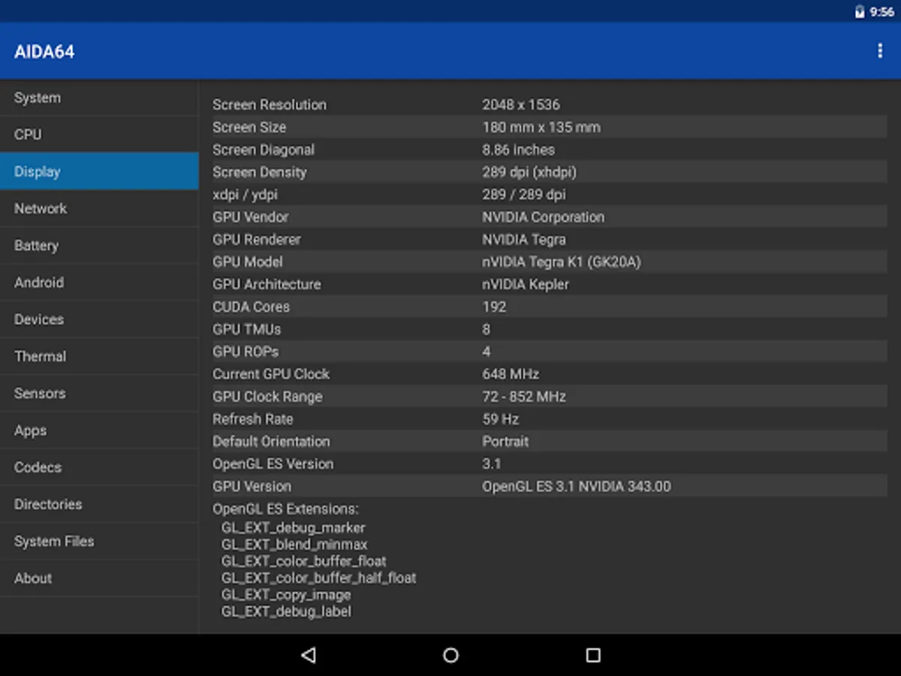Viewport: 901px width, 676px height.
Task: Click the AIDA64 app title
Action: tap(44, 52)
